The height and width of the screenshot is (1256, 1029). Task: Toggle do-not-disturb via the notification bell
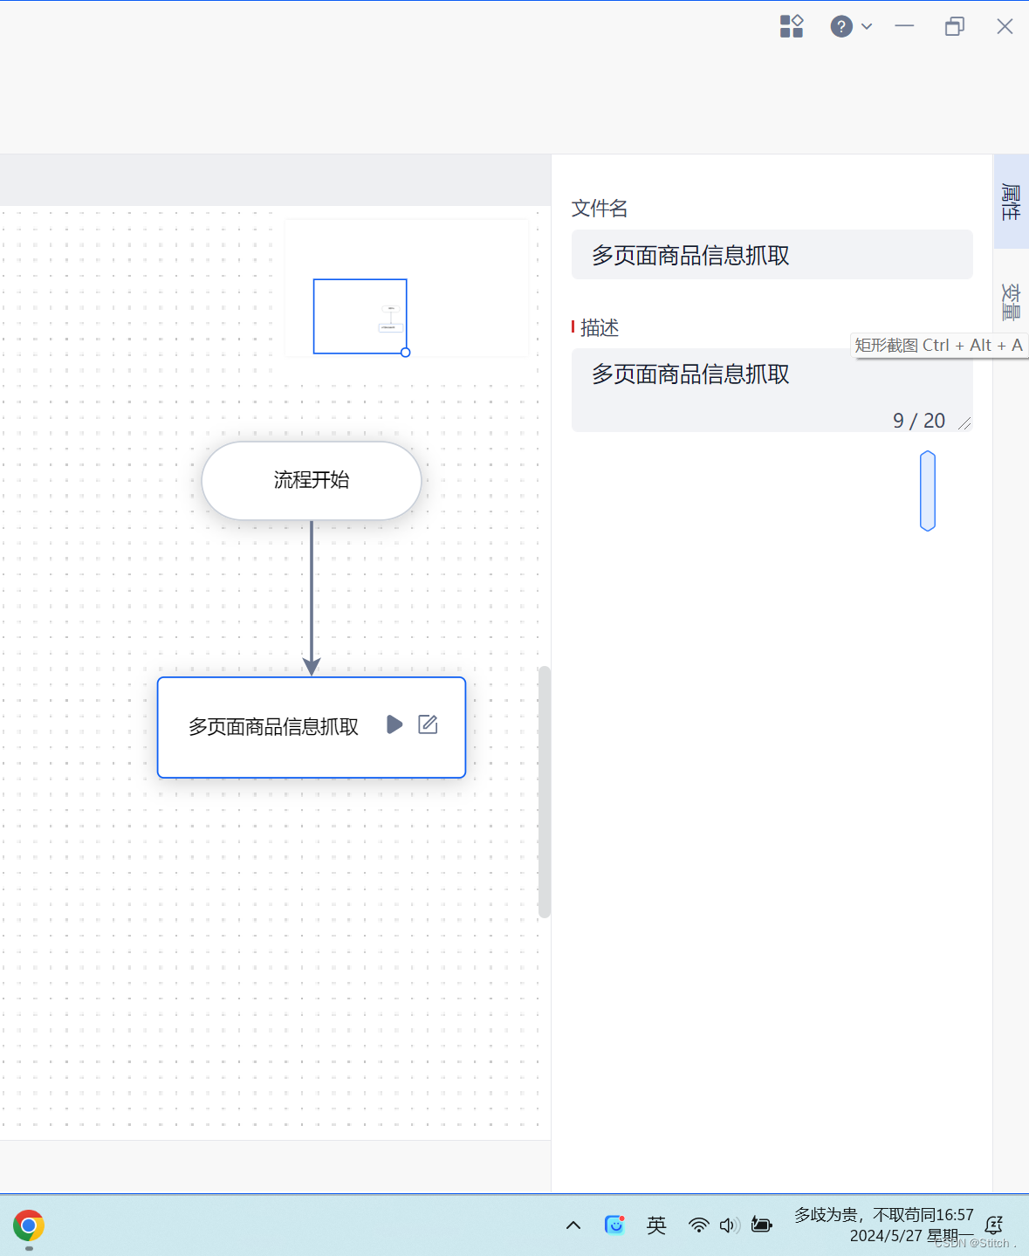tap(994, 1225)
